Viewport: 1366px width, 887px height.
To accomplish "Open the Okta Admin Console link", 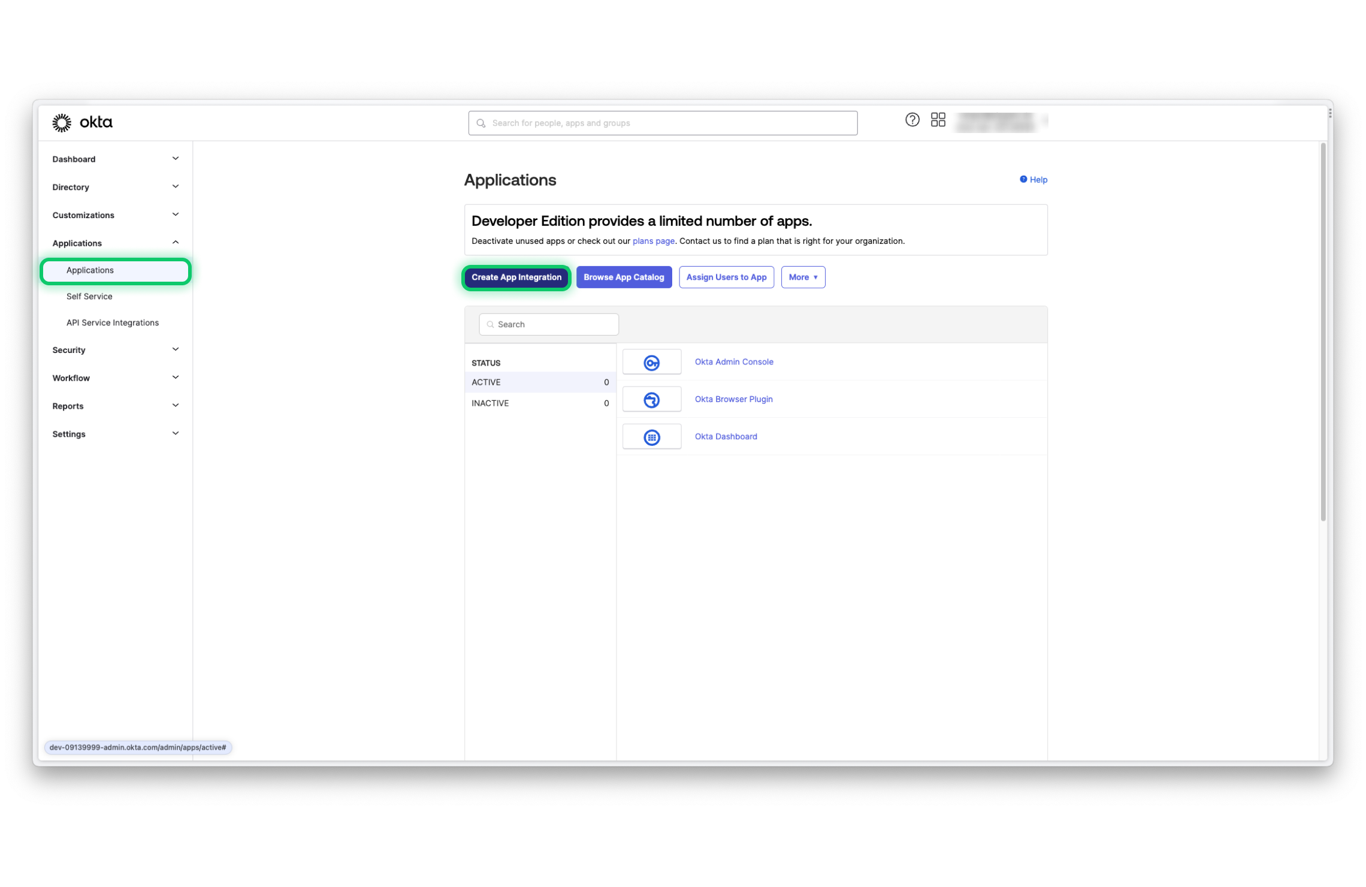I will click(734, 362).
